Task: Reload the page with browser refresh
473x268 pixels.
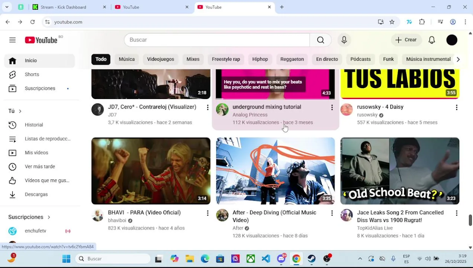Action: [33, 22]
